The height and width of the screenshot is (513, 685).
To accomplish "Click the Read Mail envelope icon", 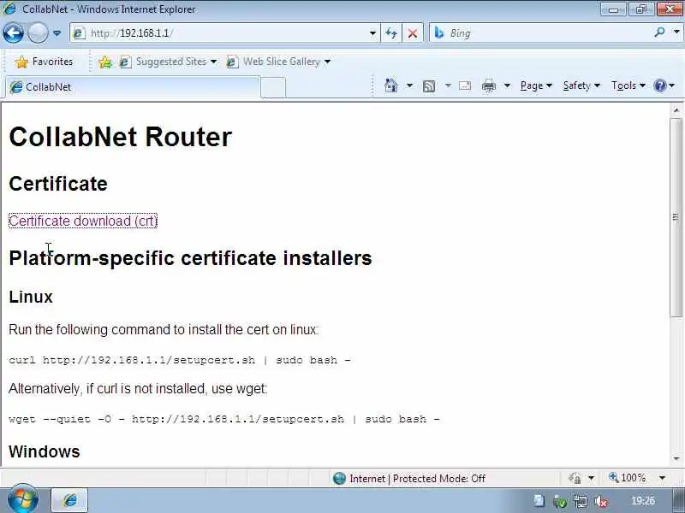I will [465, 85].
